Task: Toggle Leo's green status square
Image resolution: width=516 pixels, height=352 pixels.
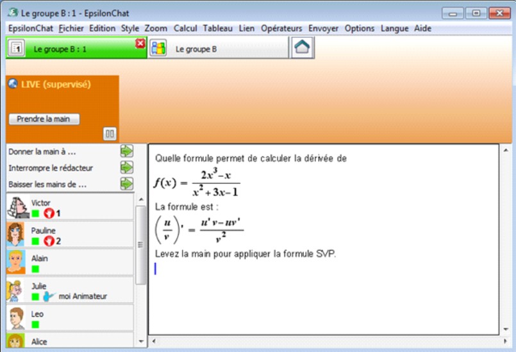Action: [35, 324]
